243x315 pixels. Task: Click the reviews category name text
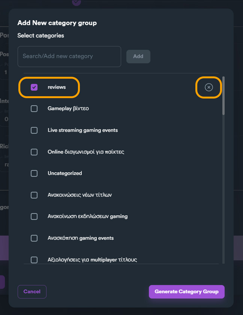click(x=57, y=87)
